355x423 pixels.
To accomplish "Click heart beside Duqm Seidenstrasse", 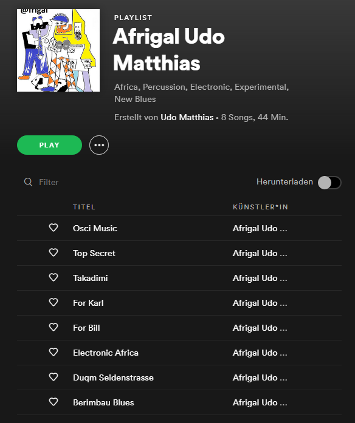I will [x=53, y=377].
